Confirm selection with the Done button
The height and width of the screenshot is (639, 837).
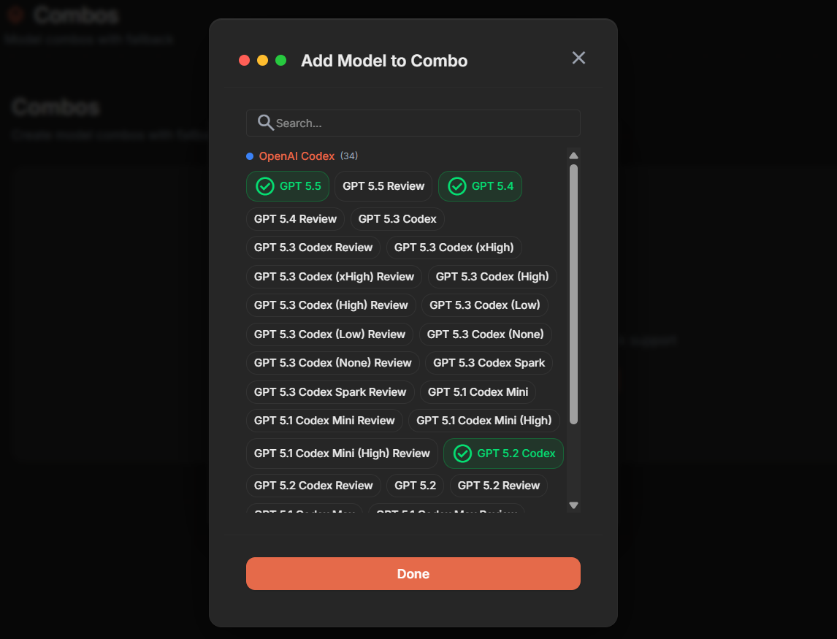pos(413,574)
